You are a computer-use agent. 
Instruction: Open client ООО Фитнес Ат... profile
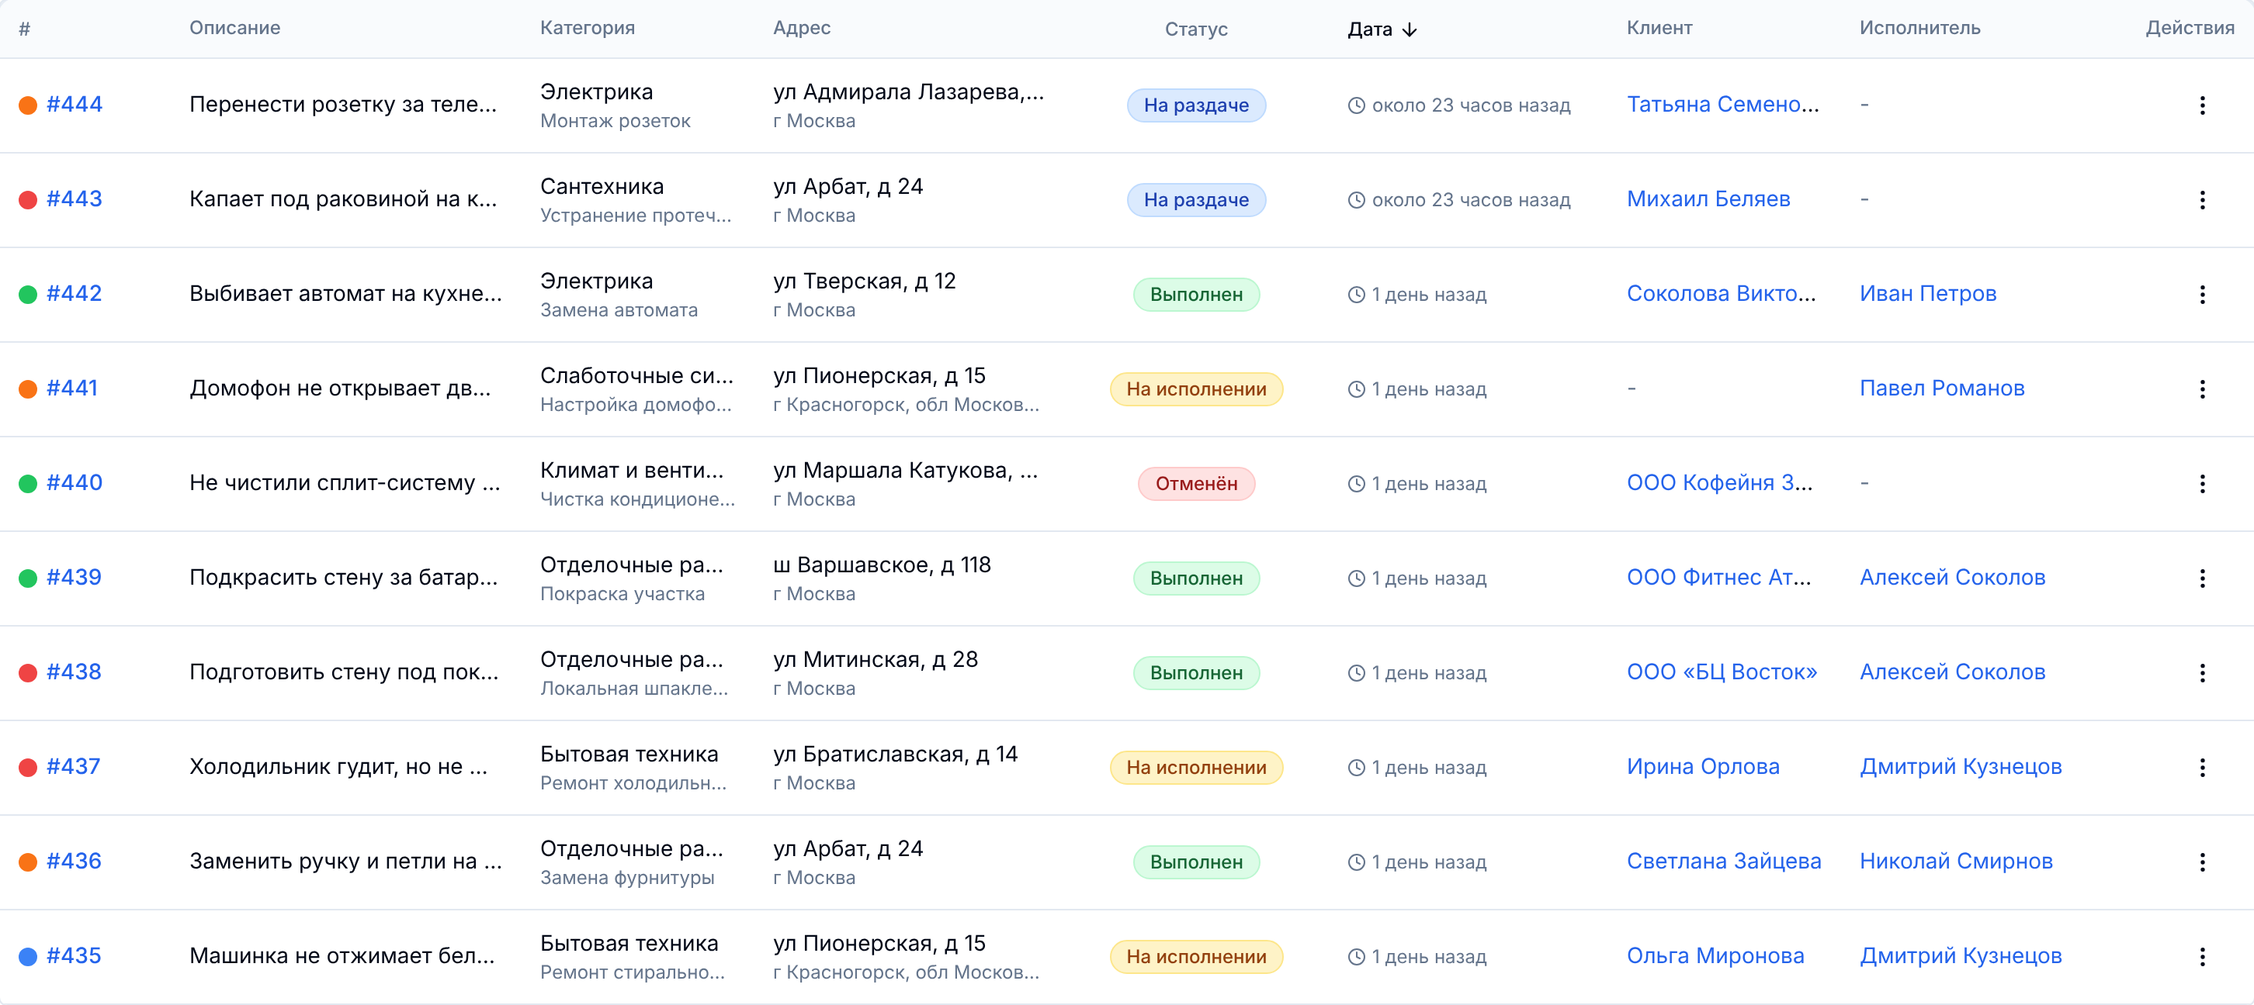tap(1718, 577)
